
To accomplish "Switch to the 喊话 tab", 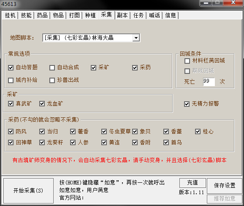I will (x=155, y=15).
